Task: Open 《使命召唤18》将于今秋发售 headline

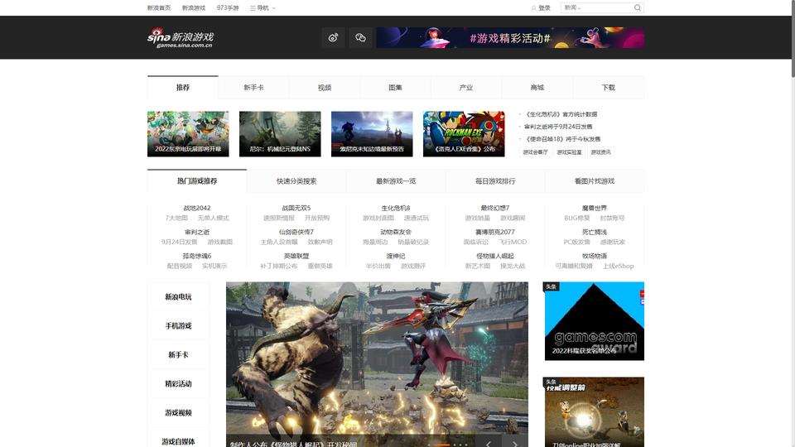Action: [x=562, y=139]
